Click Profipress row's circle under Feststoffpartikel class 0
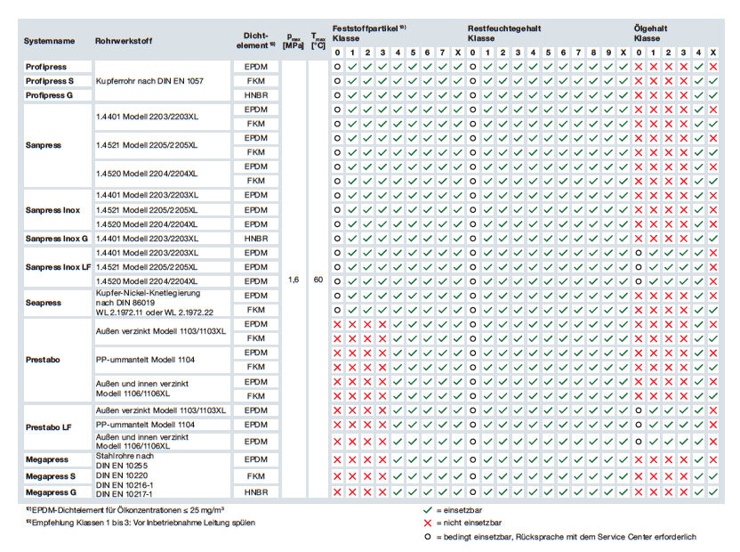Image resolution: width=740 pixels, height=552 pixels. (x=337, y=67)
